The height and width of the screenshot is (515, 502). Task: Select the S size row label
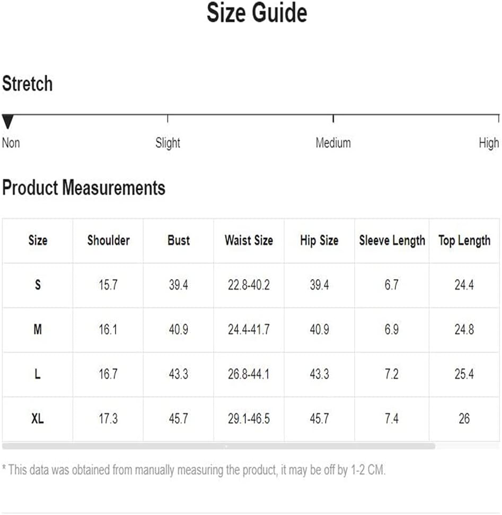pyautogui.click(x=38, y=285)
